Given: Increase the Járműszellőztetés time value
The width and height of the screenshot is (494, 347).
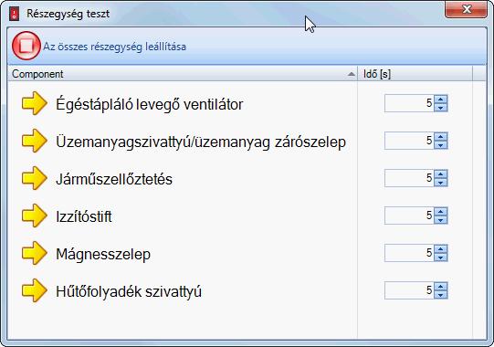Looking at the screenshot, I should [441, 174].
